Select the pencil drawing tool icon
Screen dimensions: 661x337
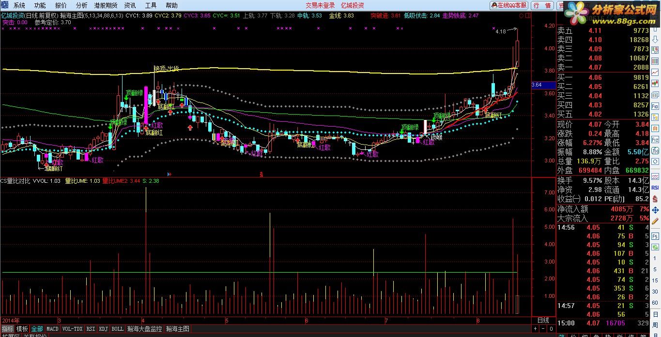click(655, 220)
